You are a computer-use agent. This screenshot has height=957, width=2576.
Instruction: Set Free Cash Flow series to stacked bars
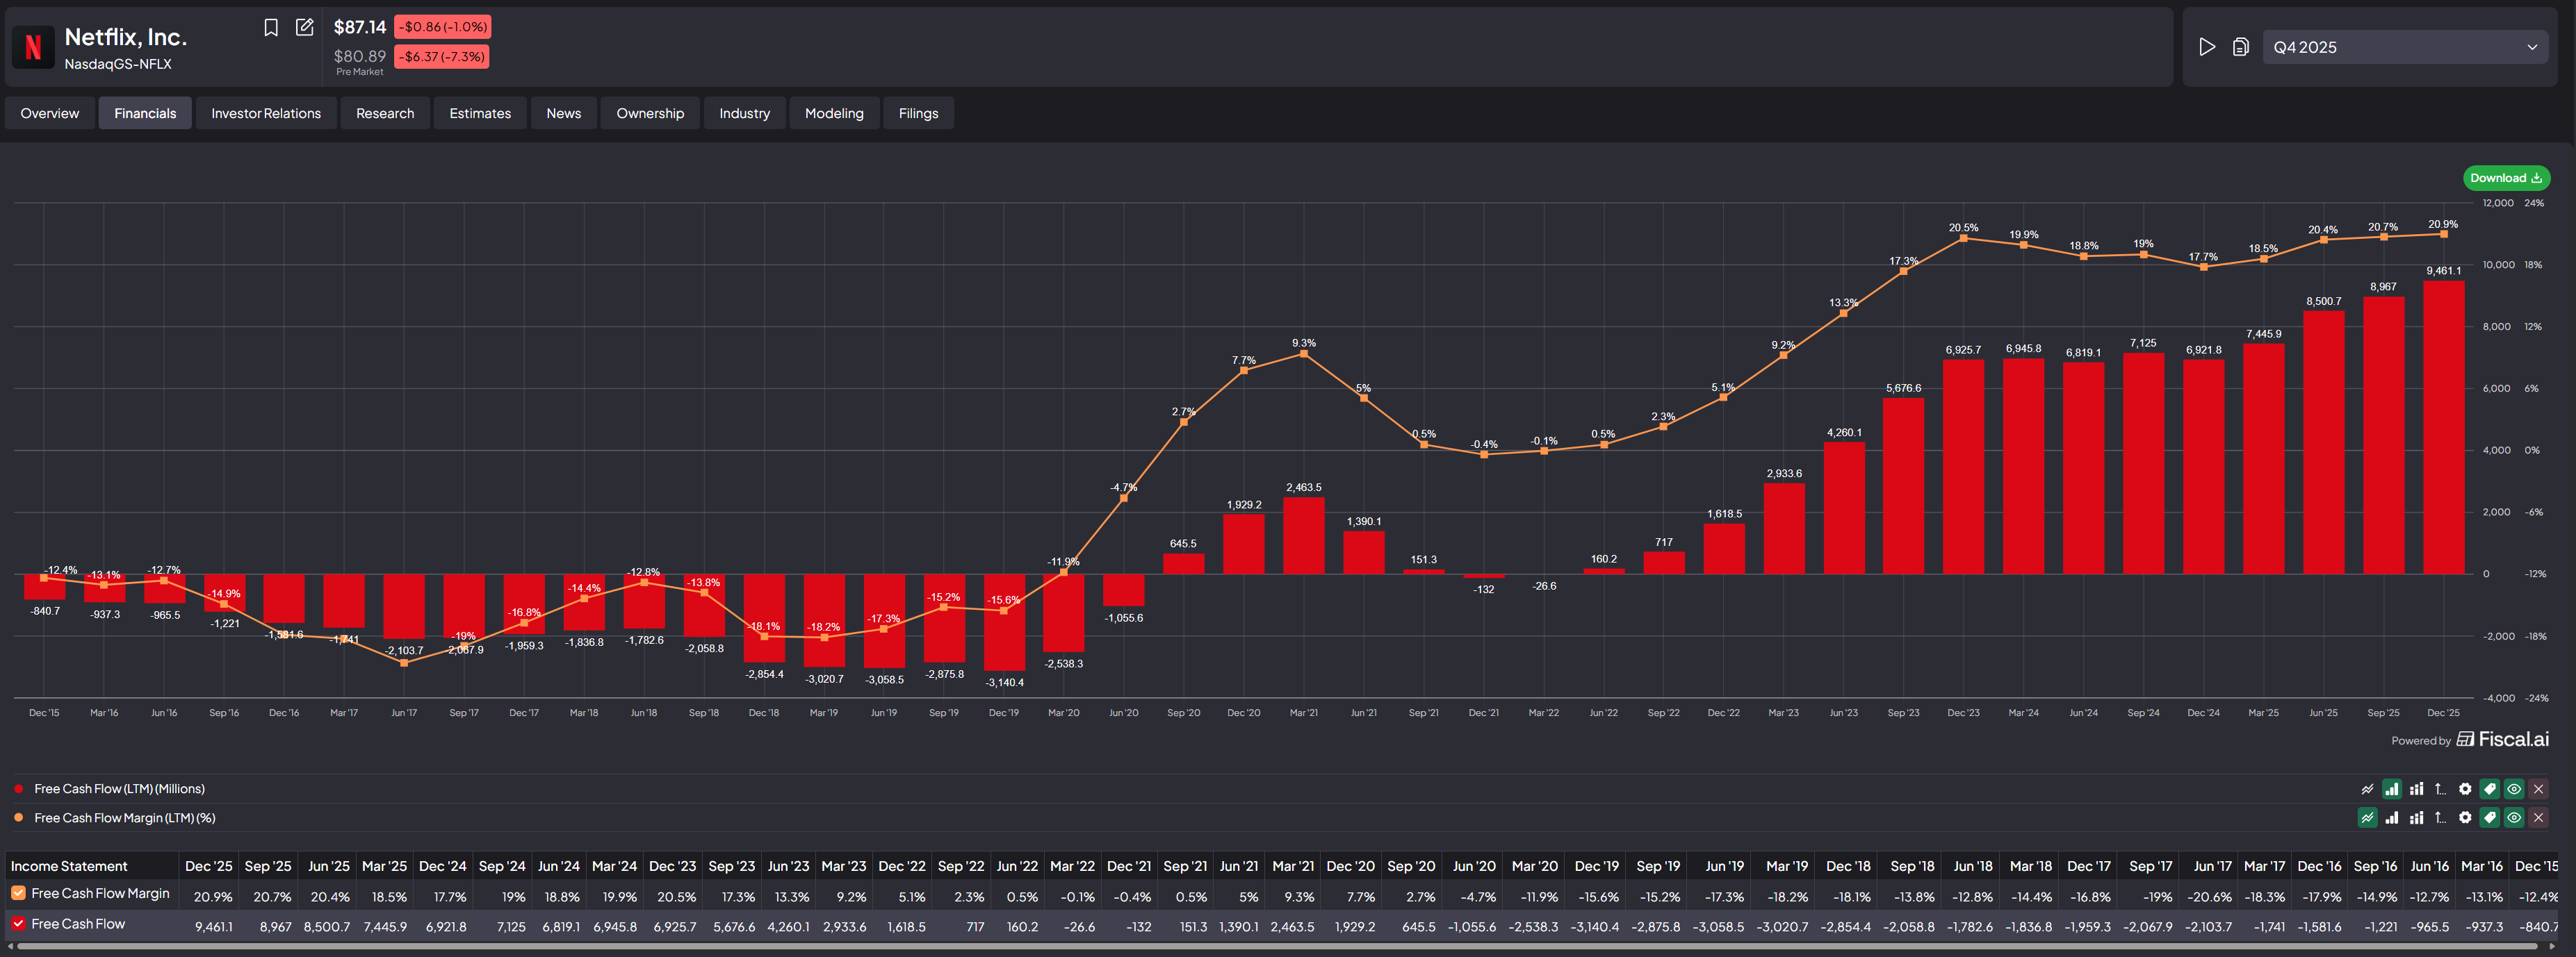(2416, 789)
